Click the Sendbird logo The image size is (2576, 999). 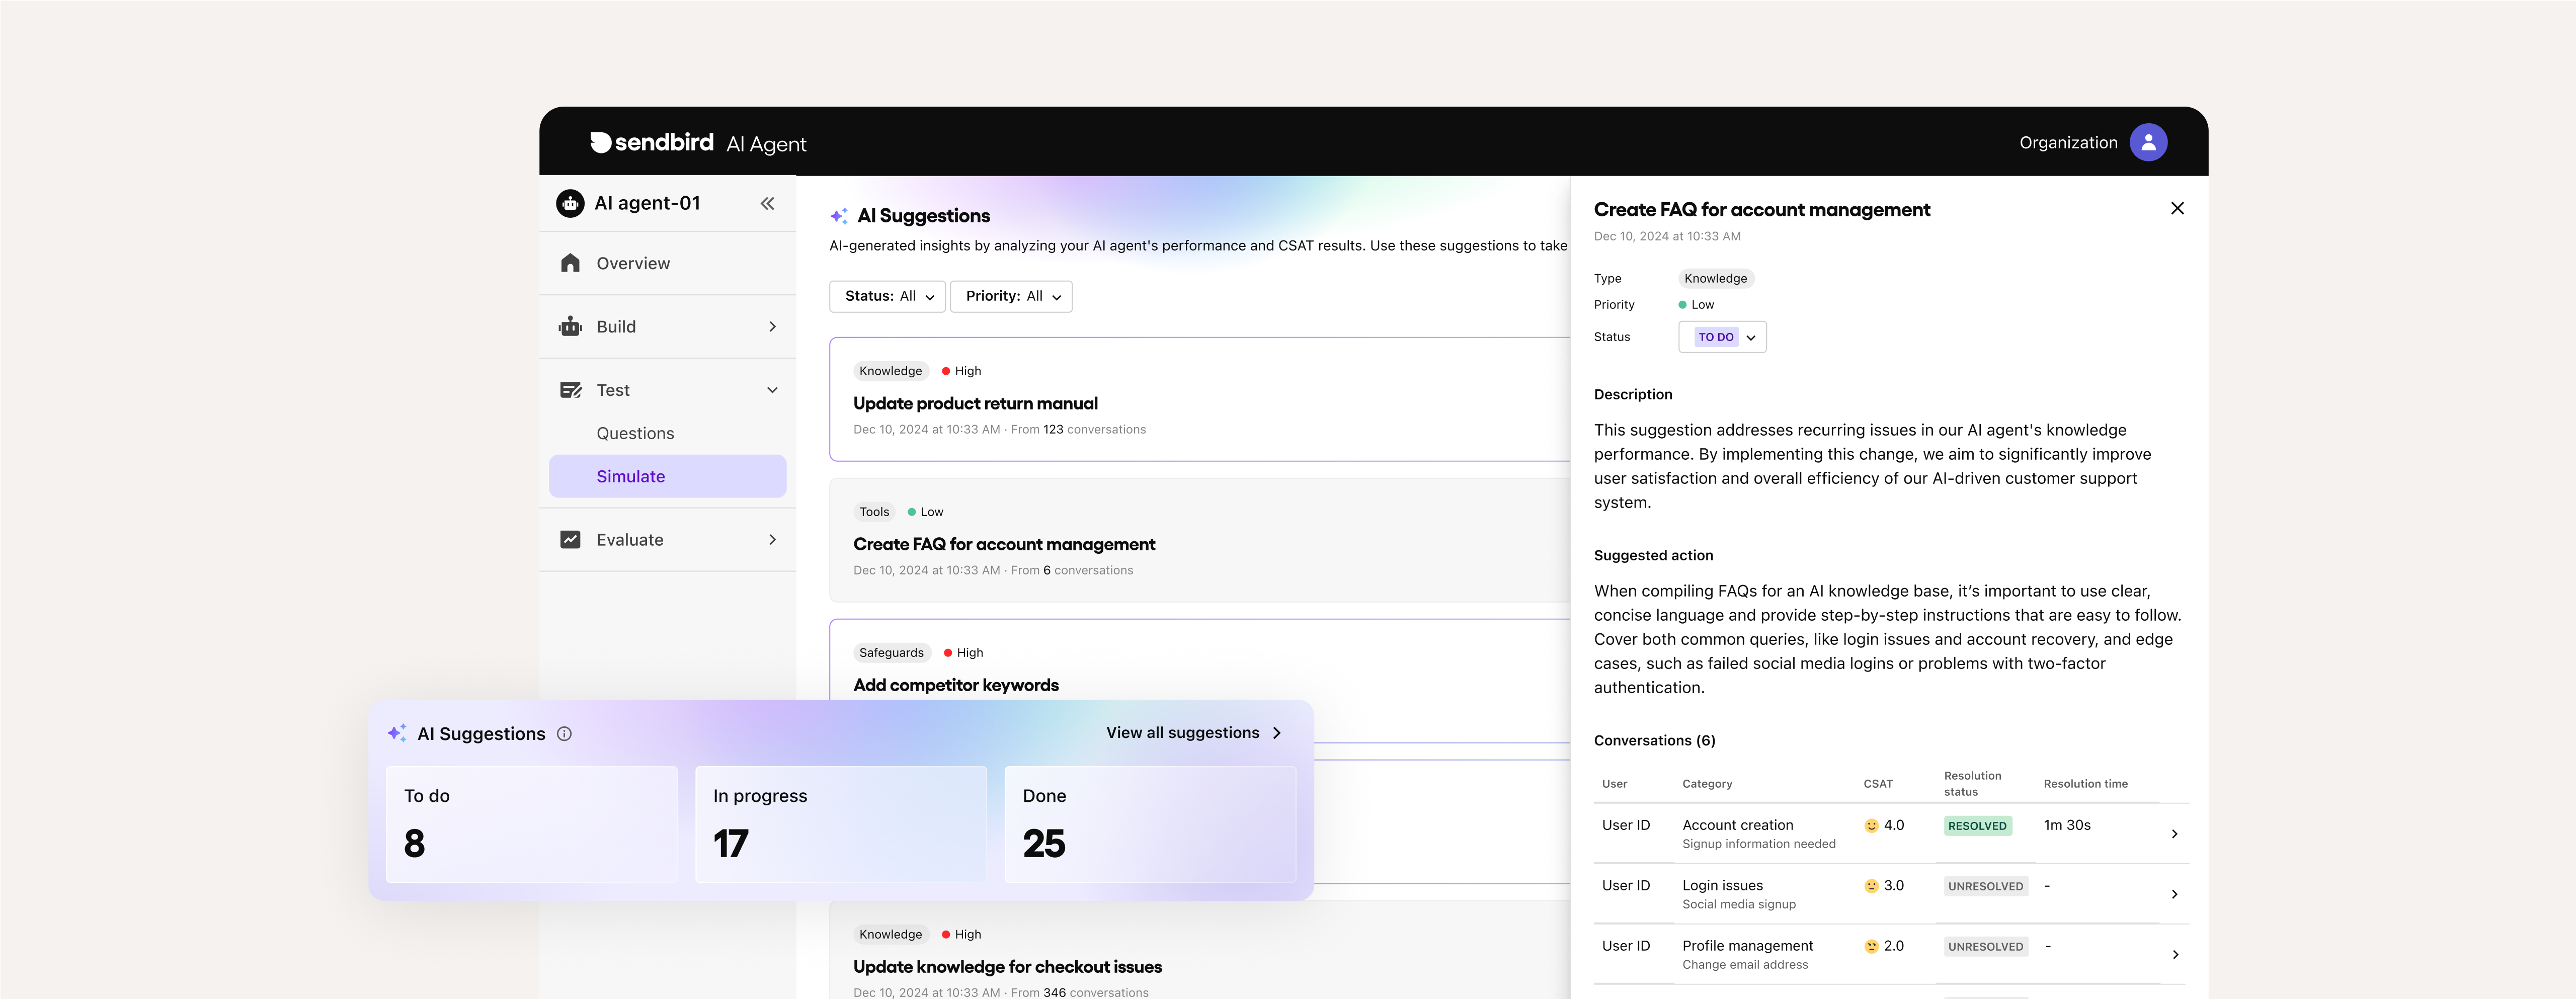tap(651, 143)
